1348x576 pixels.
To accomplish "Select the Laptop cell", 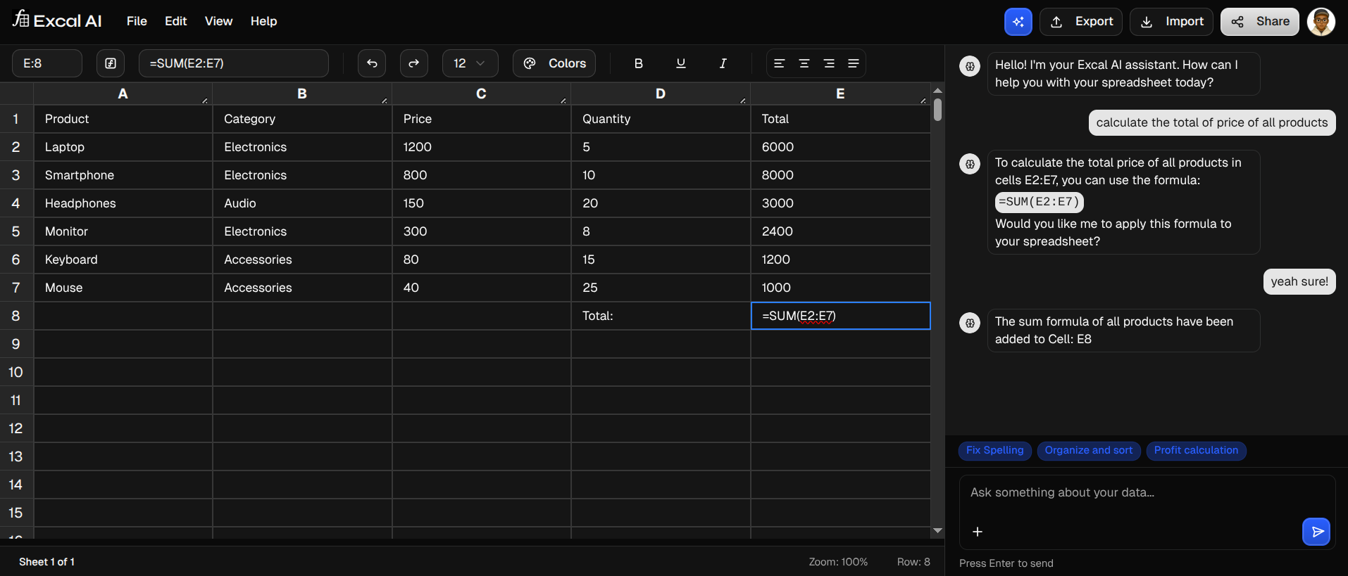I will pyautogui.click(x=123, y=147).
